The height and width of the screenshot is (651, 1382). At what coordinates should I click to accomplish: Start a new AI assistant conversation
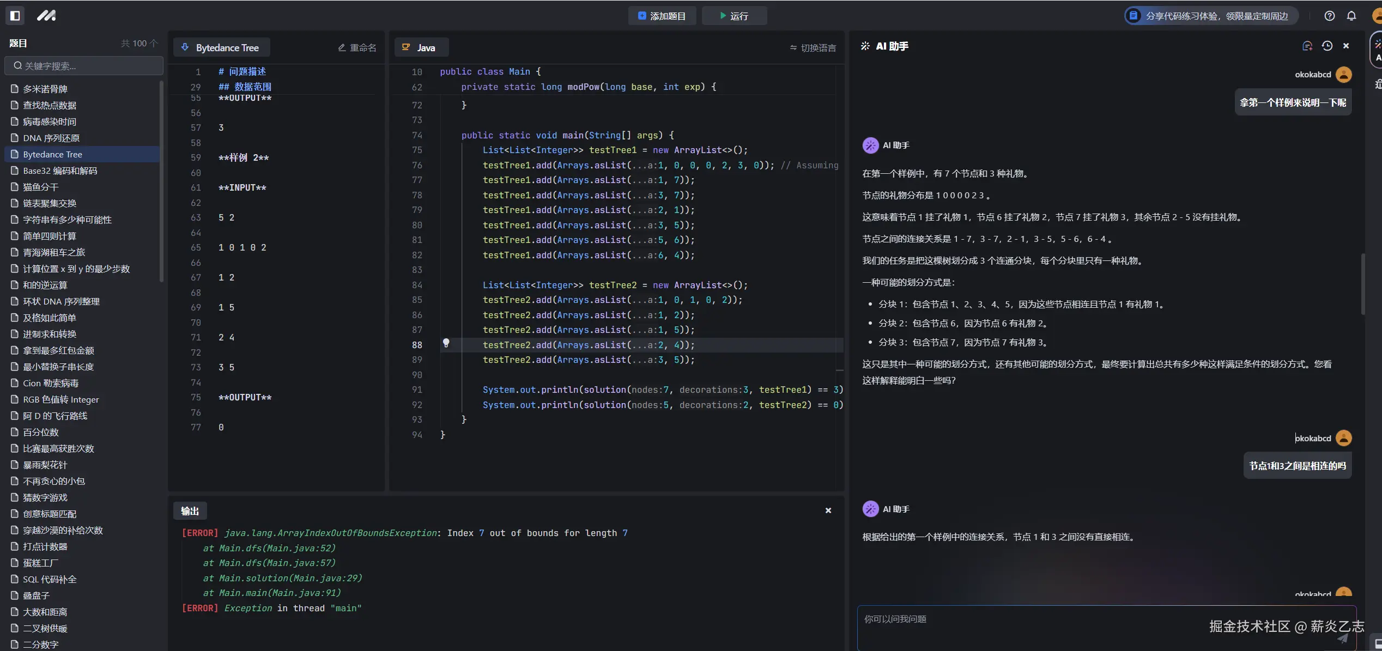[1307, 46]
